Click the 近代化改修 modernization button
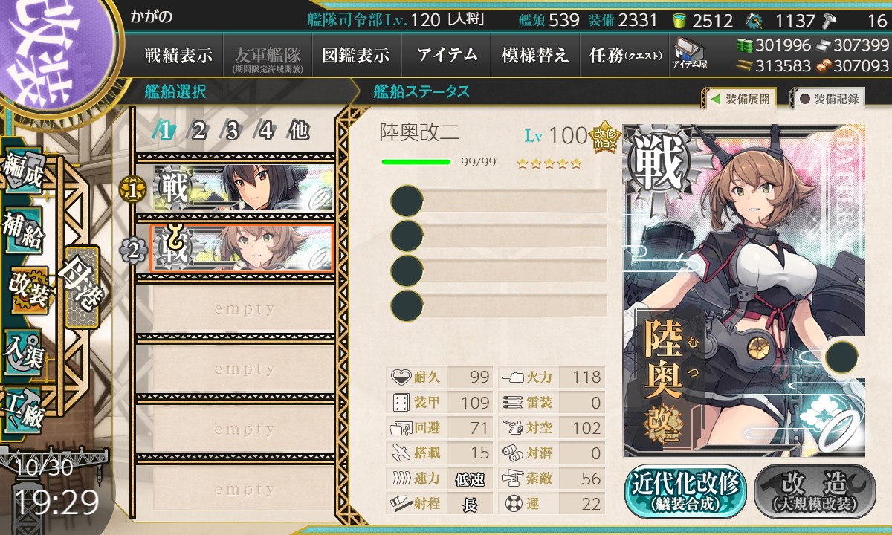Image resolution: width=892 pixels, height=535 pixels. 685,492
